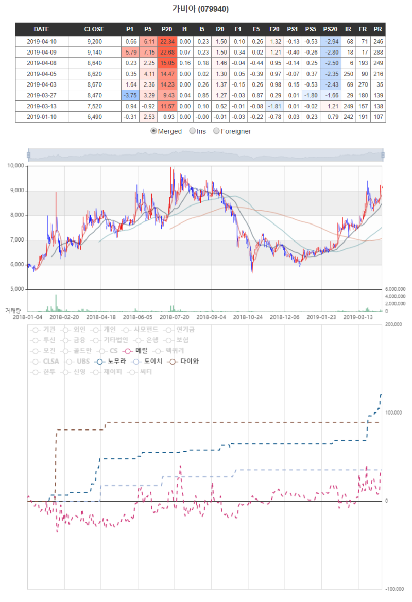Click the PR column header
This screenshot has height=602, width=412.
378,29
